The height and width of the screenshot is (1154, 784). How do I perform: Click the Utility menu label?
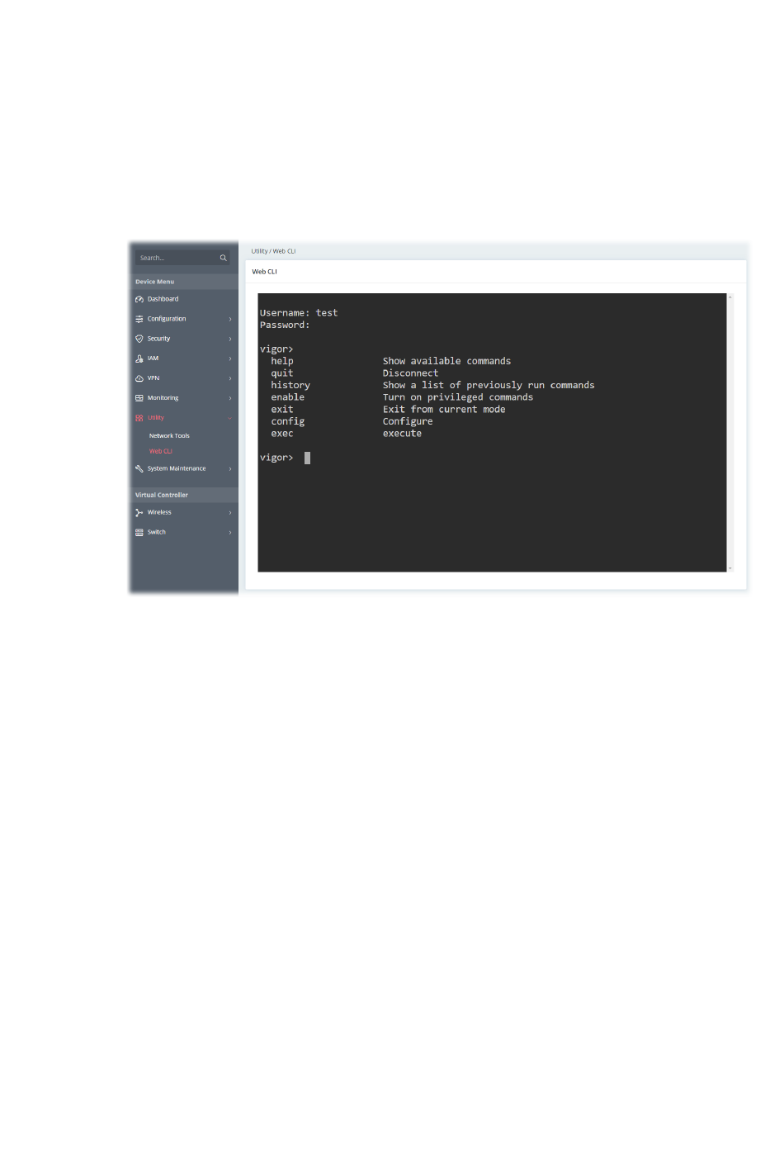coord(156,418)
